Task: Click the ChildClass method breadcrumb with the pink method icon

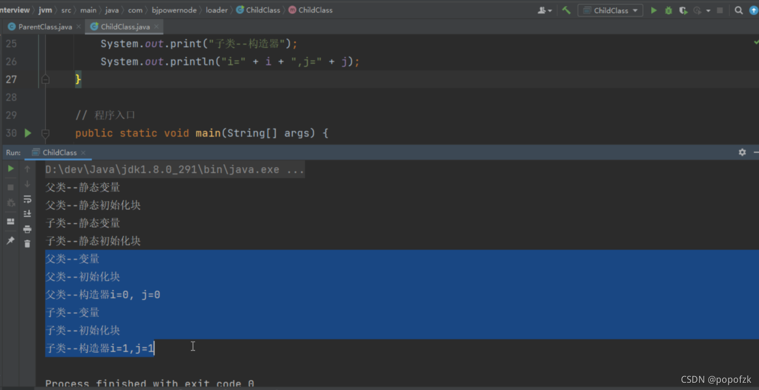Action: pos(310,10)
